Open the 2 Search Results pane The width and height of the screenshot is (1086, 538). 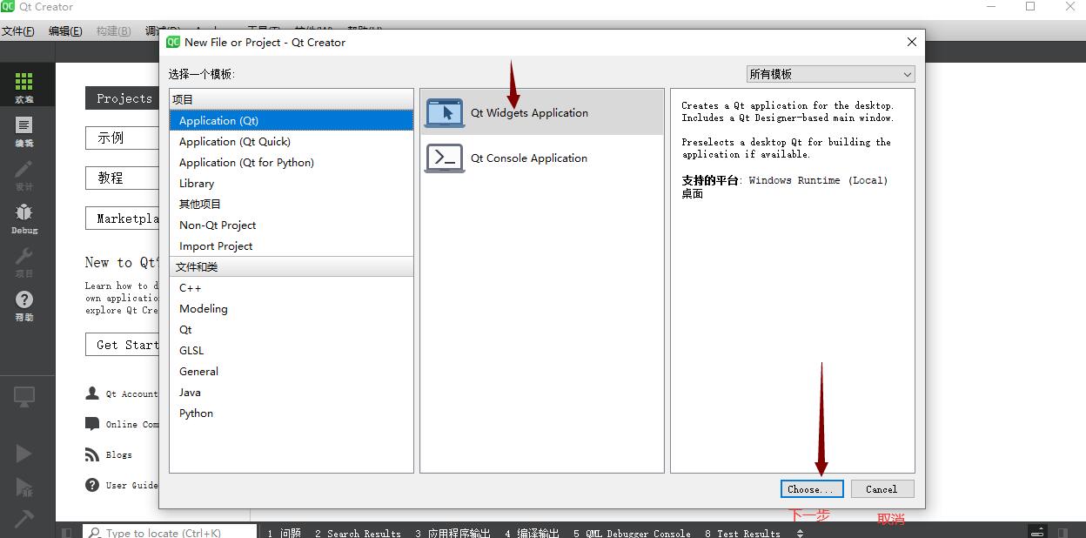[x=358, y=533]
